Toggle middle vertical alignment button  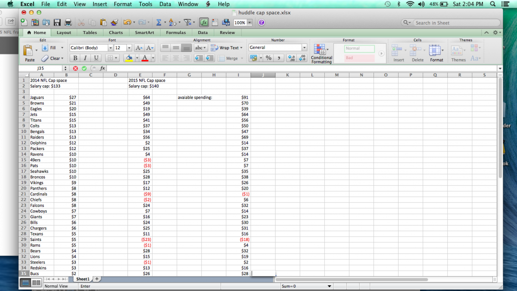pyautogui.click(x=176, y=48)
